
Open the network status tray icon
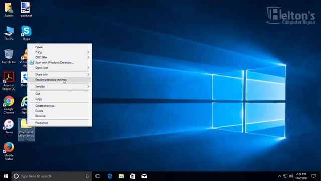pyautogui.click(x=285, y=176)
